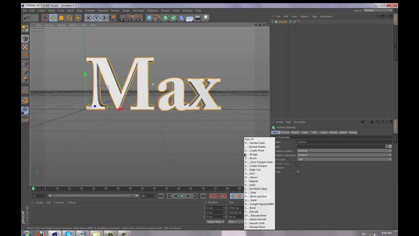Open the NURBS generator icon
The image size is (419, 236).
click(166, 18)
